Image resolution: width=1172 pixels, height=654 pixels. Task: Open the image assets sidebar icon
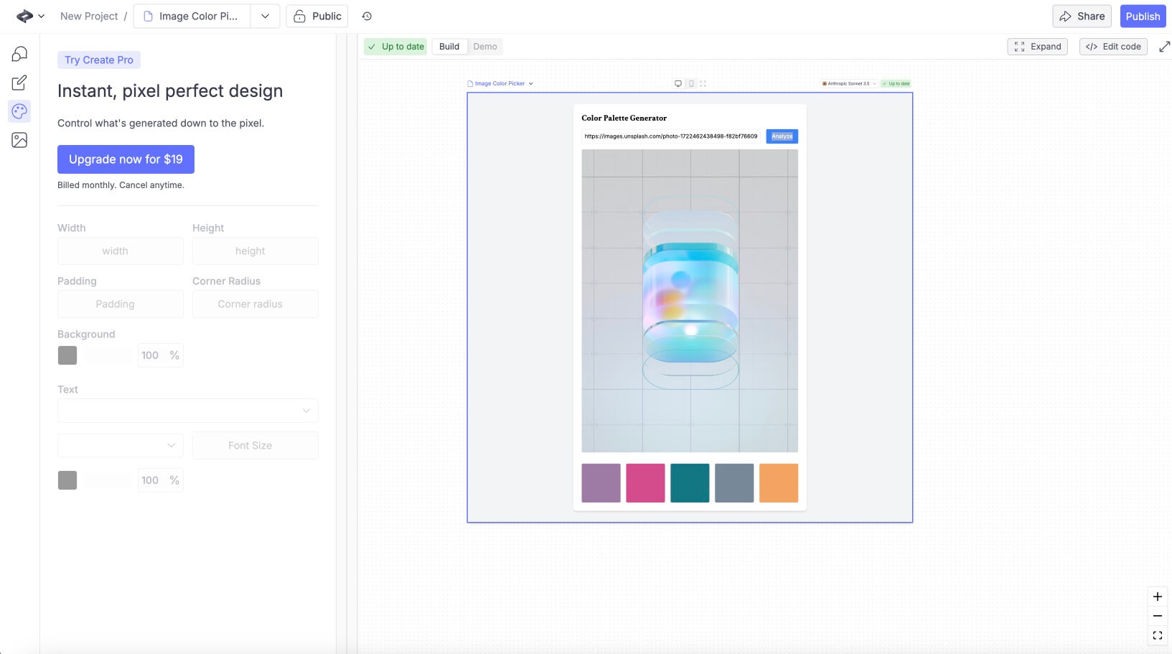tap(19, 140)
